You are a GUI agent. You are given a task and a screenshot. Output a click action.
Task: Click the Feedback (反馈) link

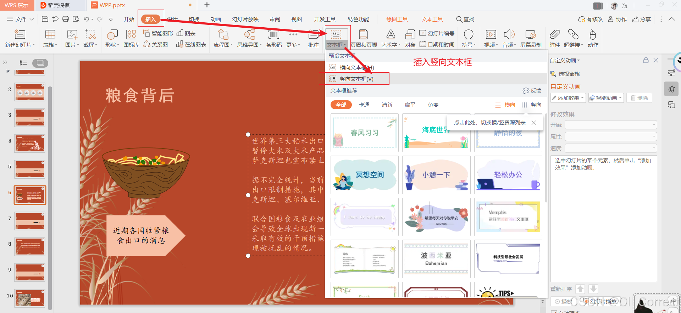532,91
